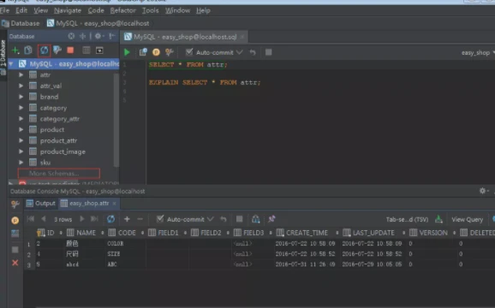Click the revert arrow in the results toolbar
The image size is (495, 308).
click(x=224, y=219)
